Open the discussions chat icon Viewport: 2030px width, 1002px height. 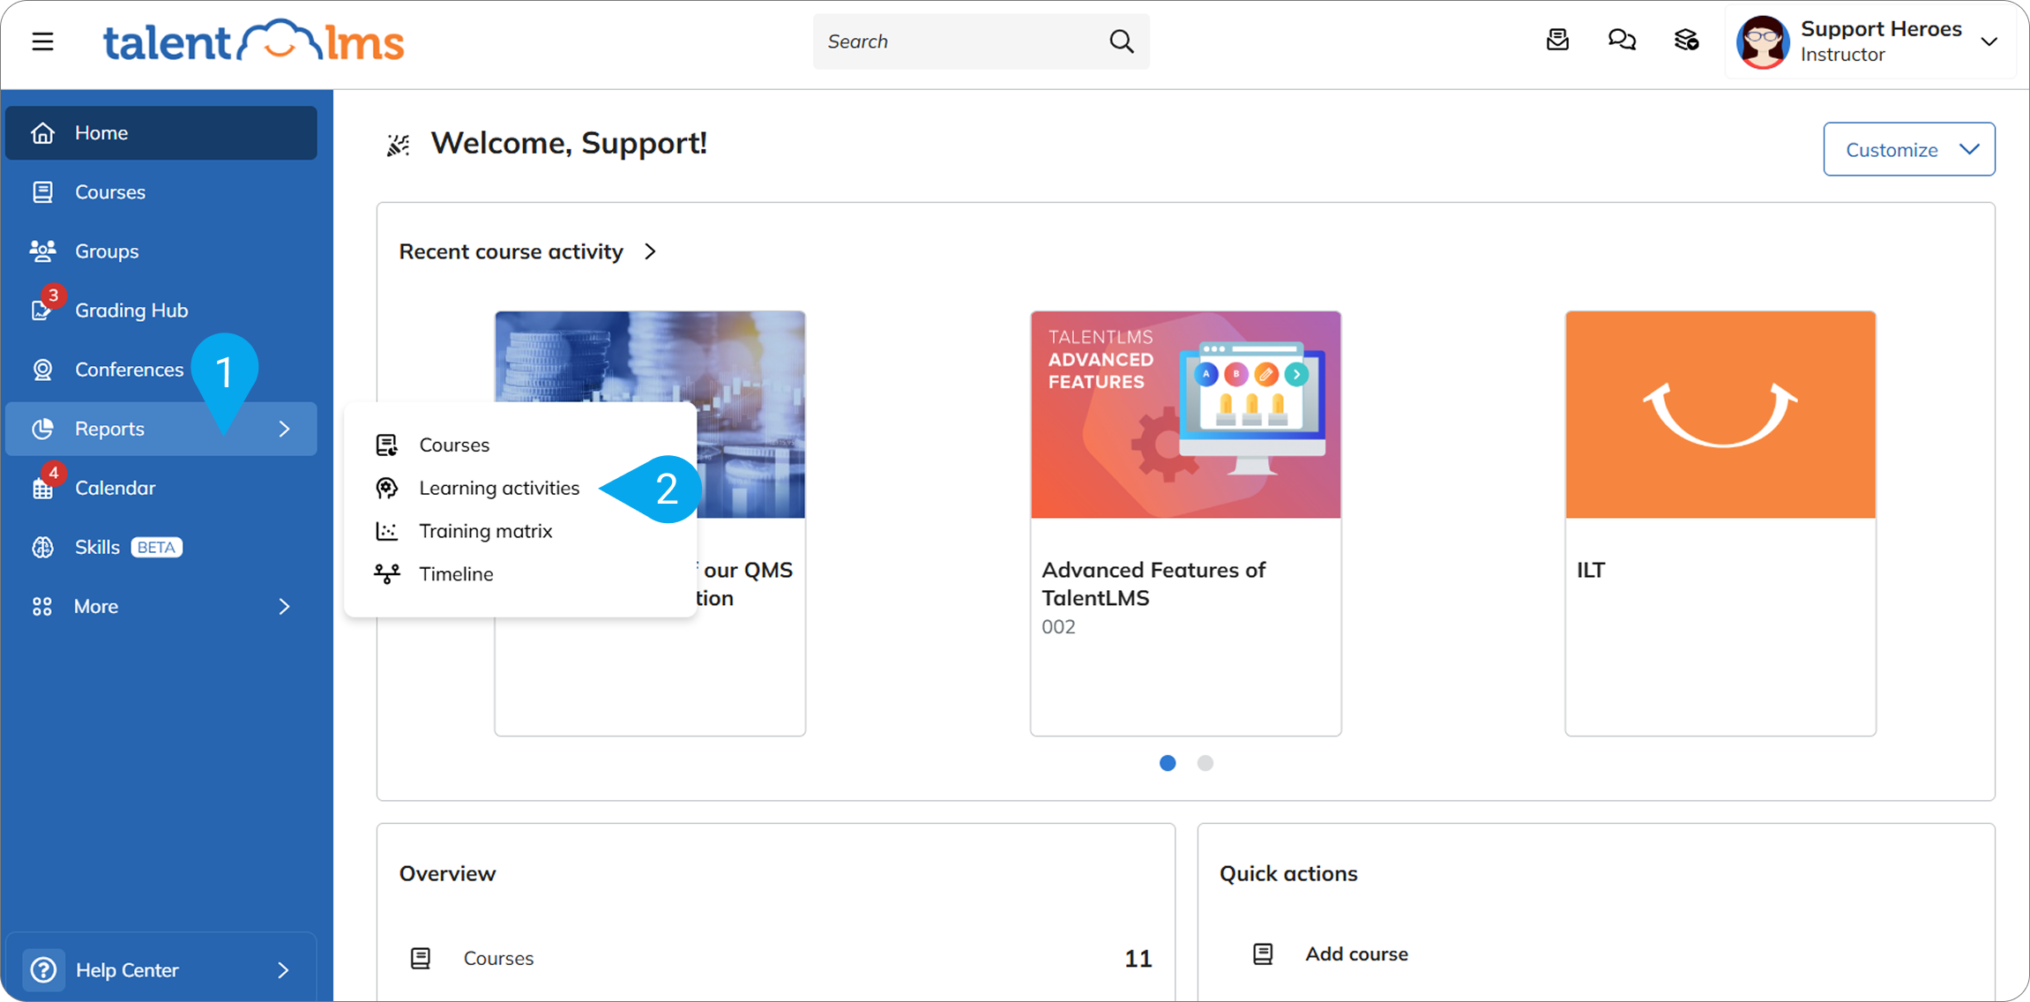pyautogui.click(x=1622, y=40)
